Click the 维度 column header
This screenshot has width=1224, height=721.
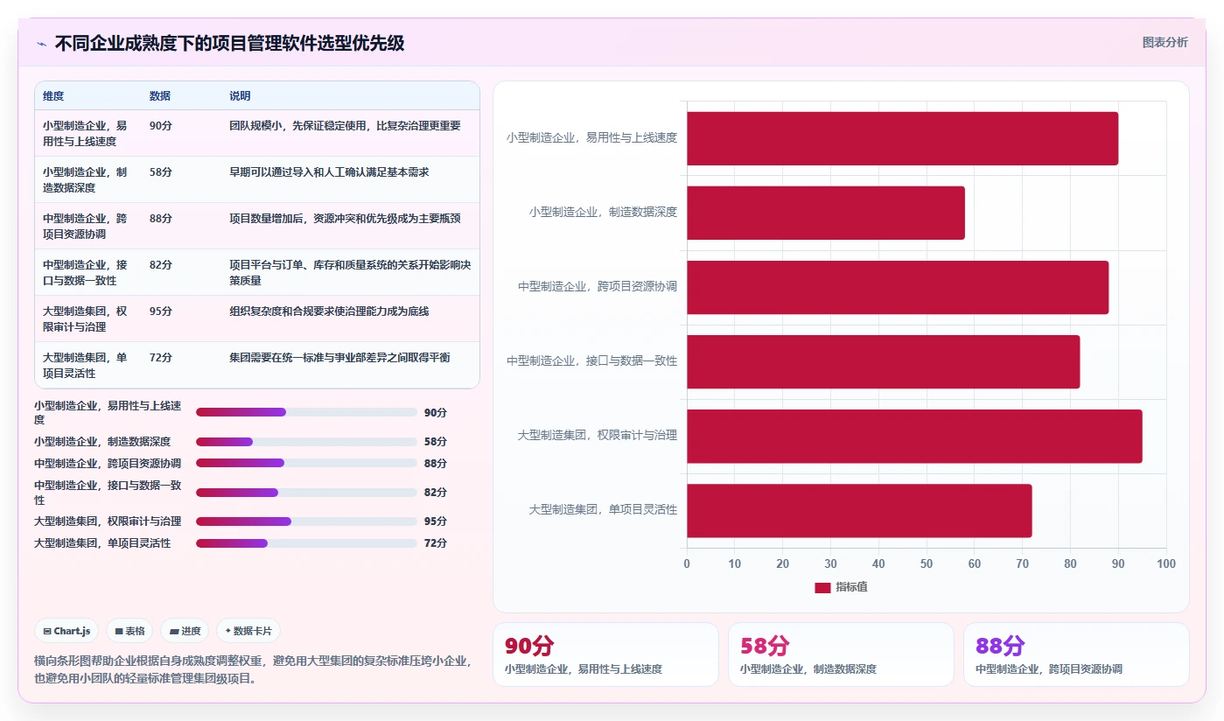pos(53,96)
